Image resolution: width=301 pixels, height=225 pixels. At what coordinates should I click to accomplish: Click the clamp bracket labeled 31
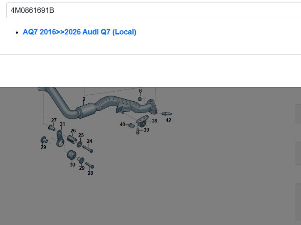point(60,137)
